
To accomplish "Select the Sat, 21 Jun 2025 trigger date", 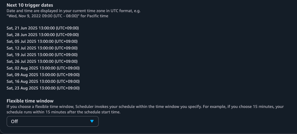I will click(x=43, y=28).
